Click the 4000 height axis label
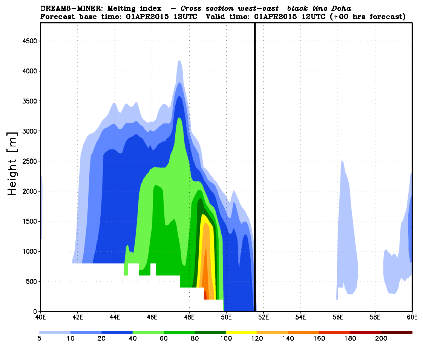Viewport: 423px width, 347px height. pyautogui.click(x=30, y=71)
